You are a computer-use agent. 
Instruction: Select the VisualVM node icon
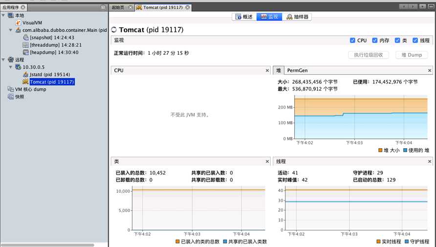tap(18, 22)
